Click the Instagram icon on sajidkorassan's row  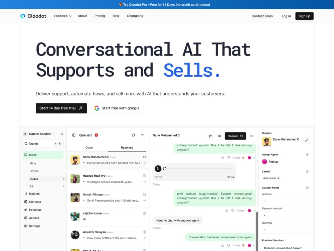(x=144, y=213)
